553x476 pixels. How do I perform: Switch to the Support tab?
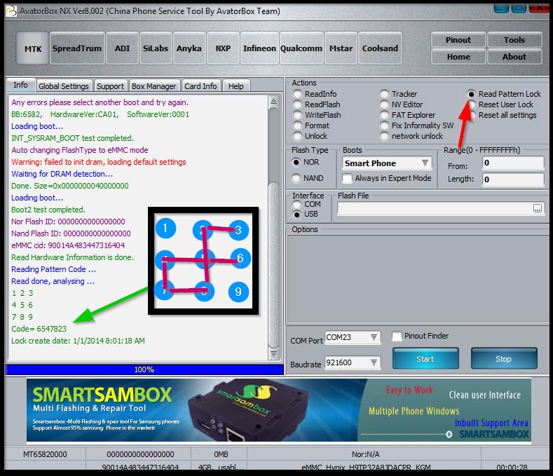[x=110, y=86]
